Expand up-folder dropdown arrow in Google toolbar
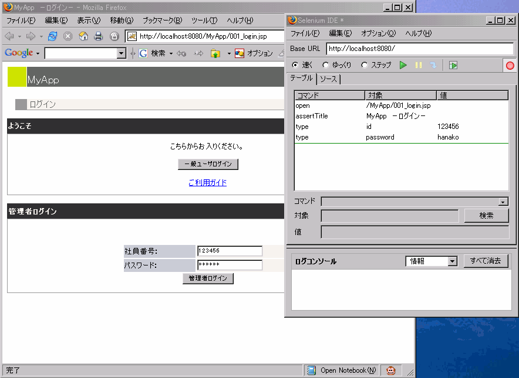The image size is (519, 378). point(229,53)
